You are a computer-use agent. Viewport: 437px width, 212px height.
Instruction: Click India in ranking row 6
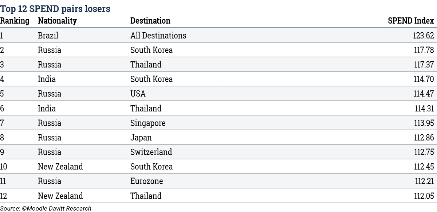pos(47,108)
